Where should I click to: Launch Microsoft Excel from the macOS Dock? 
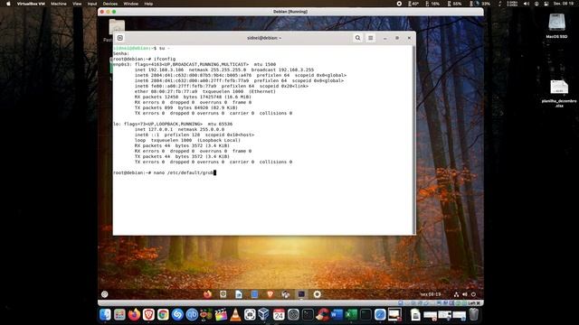(351, 315)
